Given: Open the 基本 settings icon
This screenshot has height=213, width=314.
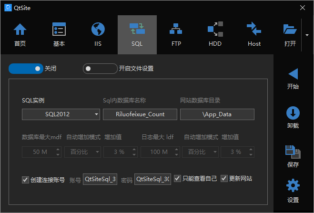Looking at the screenshot, I should coord(59,30).
